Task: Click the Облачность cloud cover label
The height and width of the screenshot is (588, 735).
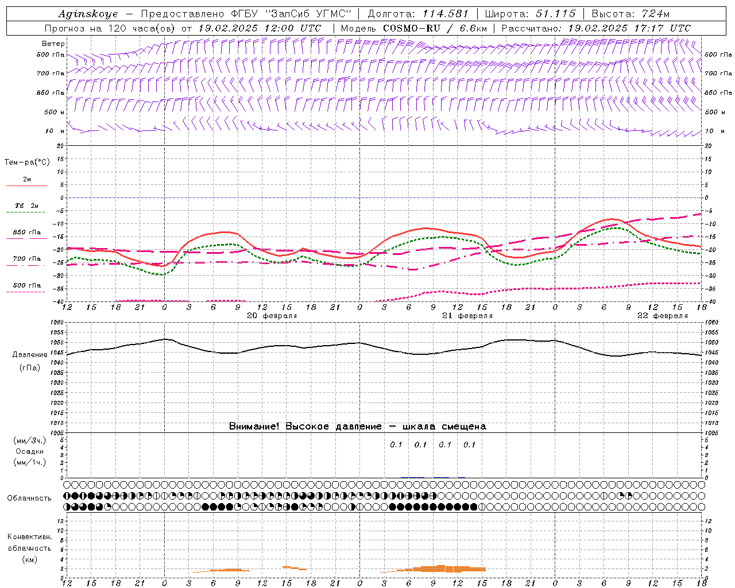Action: click(29, 498)
